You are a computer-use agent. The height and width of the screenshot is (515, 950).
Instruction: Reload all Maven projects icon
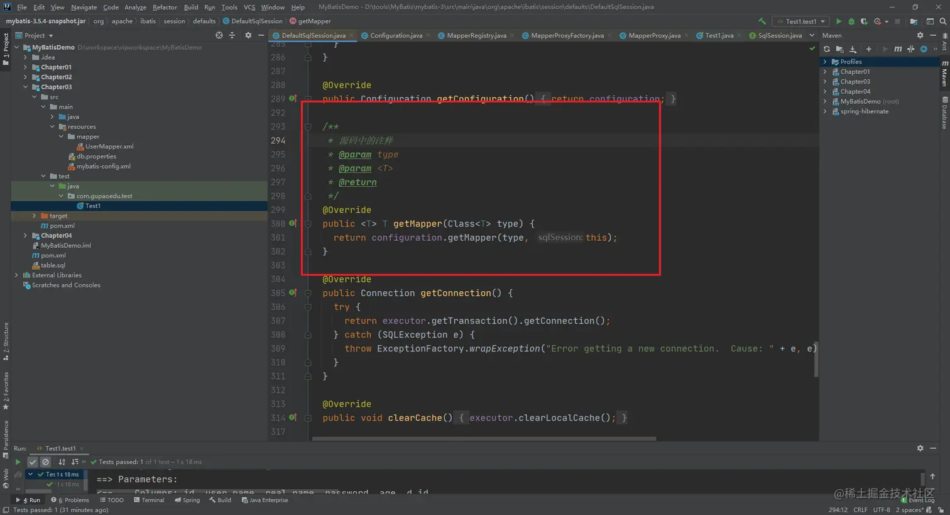(x=827, y=49)
